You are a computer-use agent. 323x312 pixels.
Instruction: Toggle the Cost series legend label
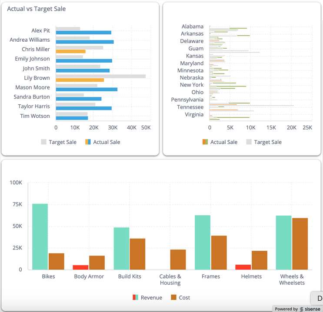[x=185, y=298]
